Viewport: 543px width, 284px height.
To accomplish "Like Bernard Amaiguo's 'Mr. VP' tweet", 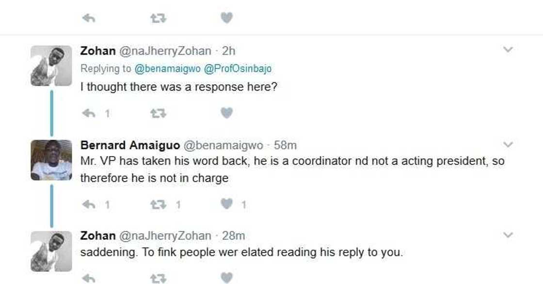I will pyautogui.click(x=226, y=205).
